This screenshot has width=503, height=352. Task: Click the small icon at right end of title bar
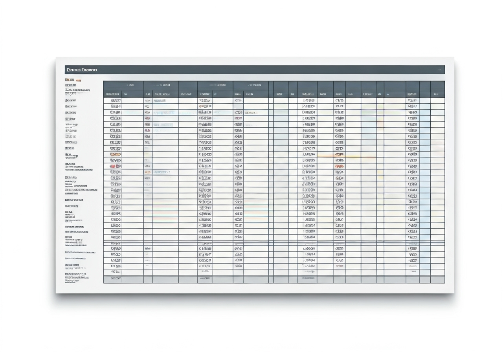[x=440, y=70]
